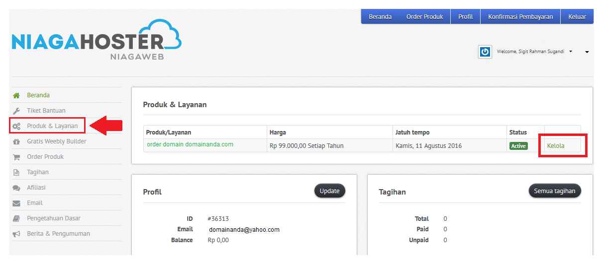The height and width of the screenshot is (268, 600).
Task: Open Berita & Pengumuman from the sidebar
Action: [x=59, y=234]
